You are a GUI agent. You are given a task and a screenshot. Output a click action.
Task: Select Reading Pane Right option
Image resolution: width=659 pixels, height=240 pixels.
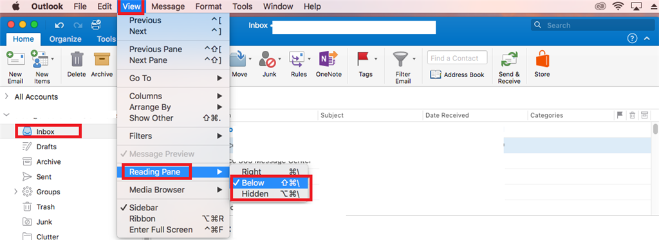pos(270,172)
